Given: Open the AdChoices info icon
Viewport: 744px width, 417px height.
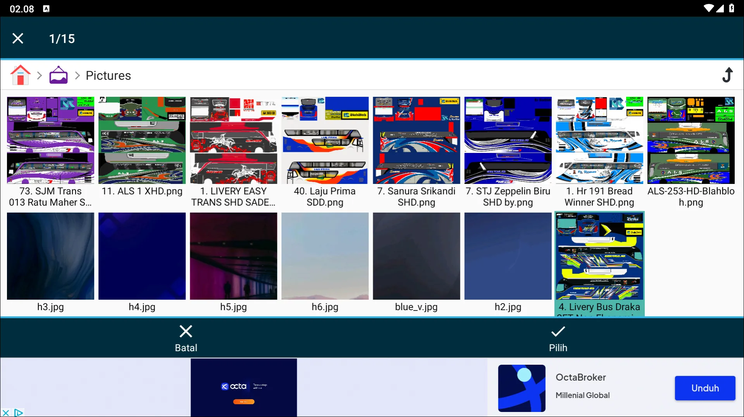Looking at the screenshot, I should pos(18,413).
